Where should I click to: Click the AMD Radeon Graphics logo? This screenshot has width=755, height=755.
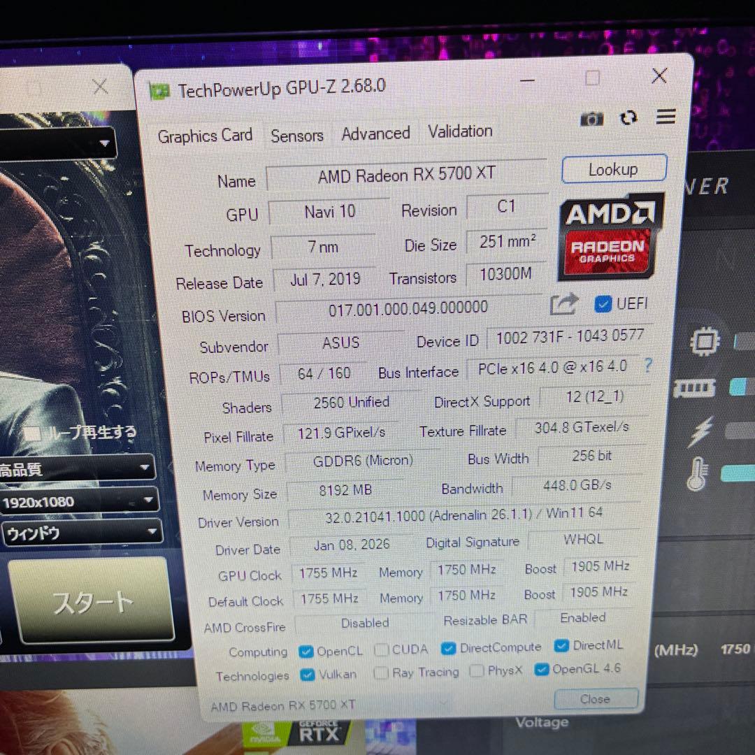tap(612, 238)
